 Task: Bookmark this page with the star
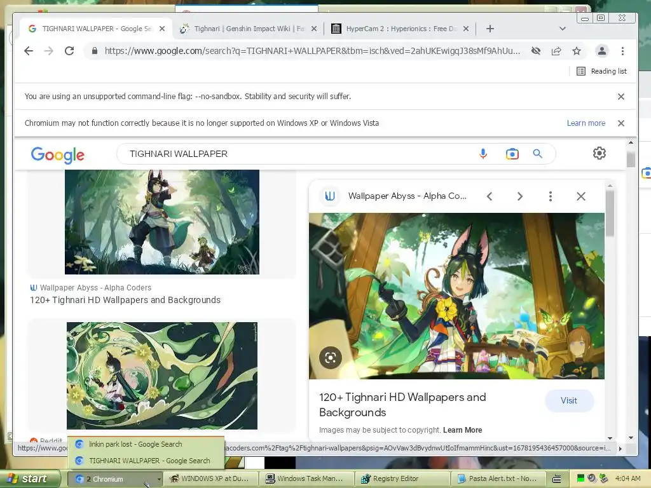[x=577, y=51]
